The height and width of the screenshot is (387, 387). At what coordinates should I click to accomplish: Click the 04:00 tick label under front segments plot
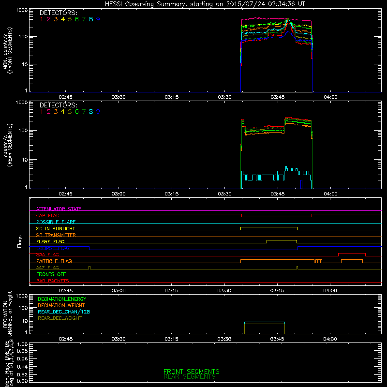click(330, 97)
